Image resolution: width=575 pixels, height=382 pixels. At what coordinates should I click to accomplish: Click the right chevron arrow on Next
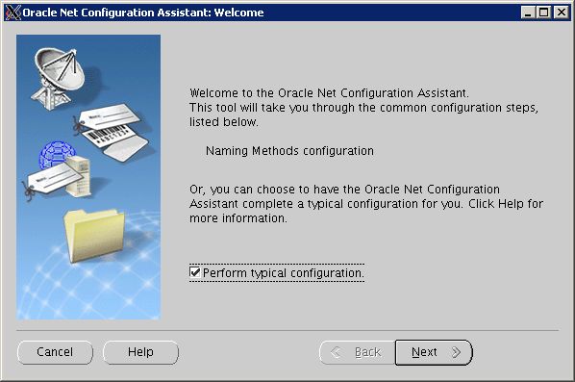(456, 352)
